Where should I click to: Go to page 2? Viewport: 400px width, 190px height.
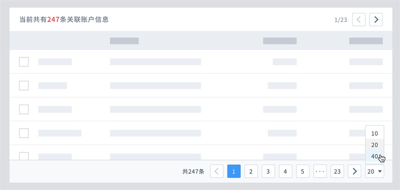[251, 171]
